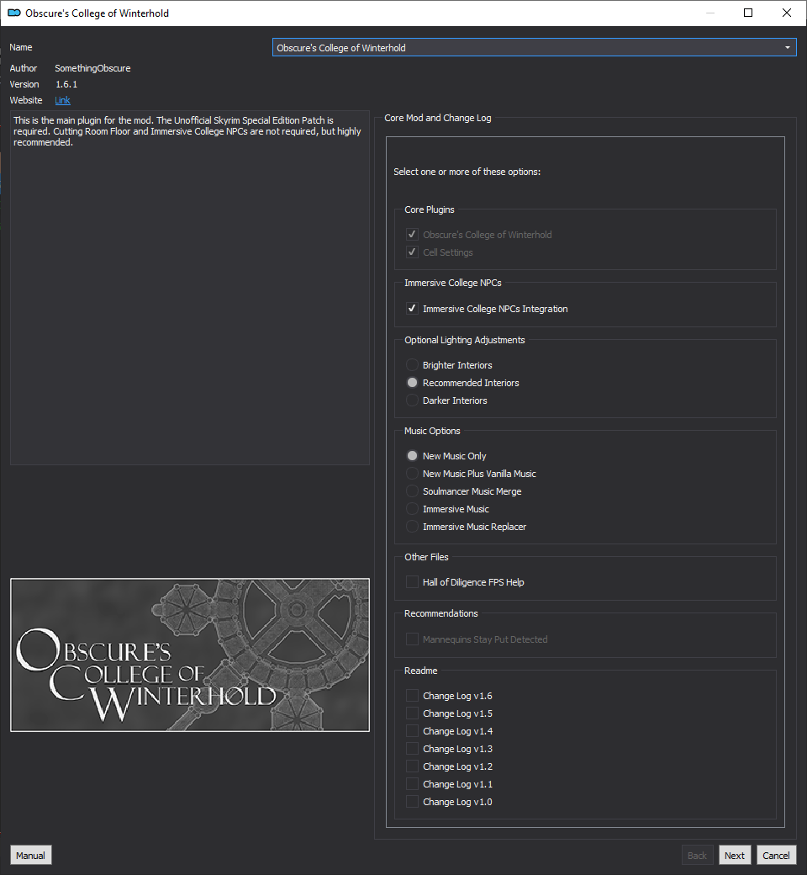Minimize the installer window
Viewport: 807px width, 875px height.
coord(710,13)
